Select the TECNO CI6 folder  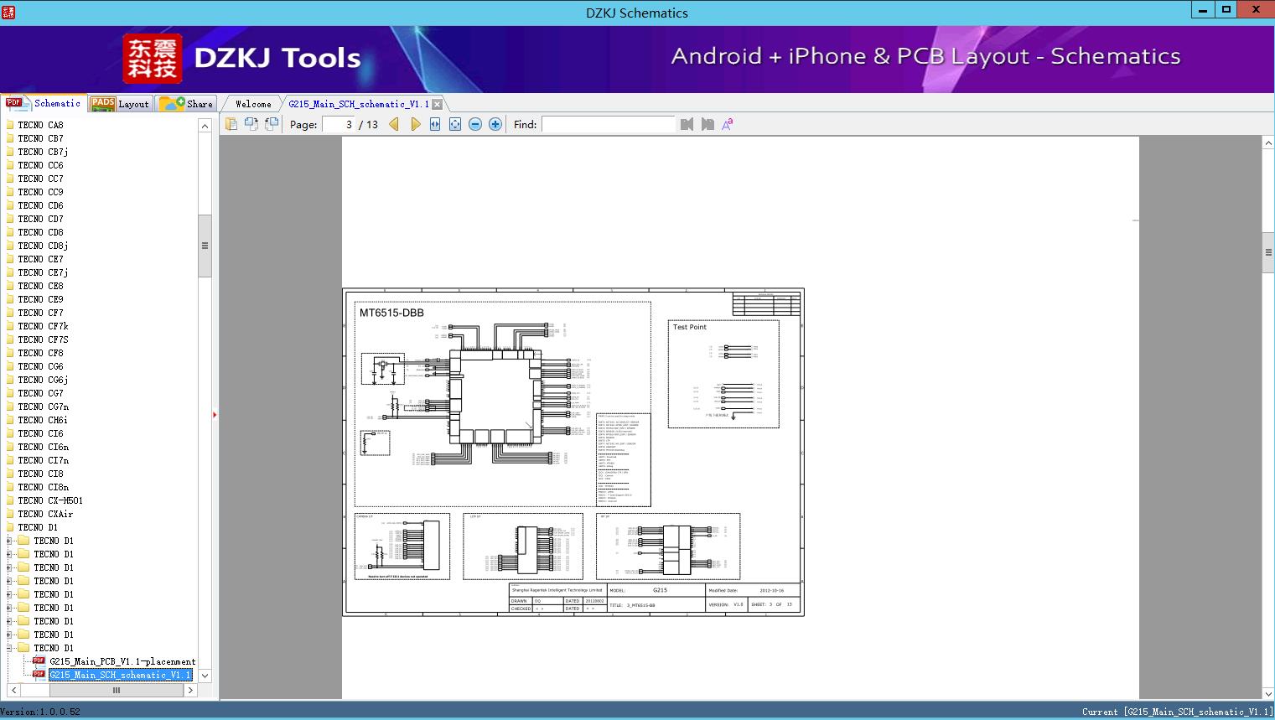pyautogui.click(x=40, y=433)
